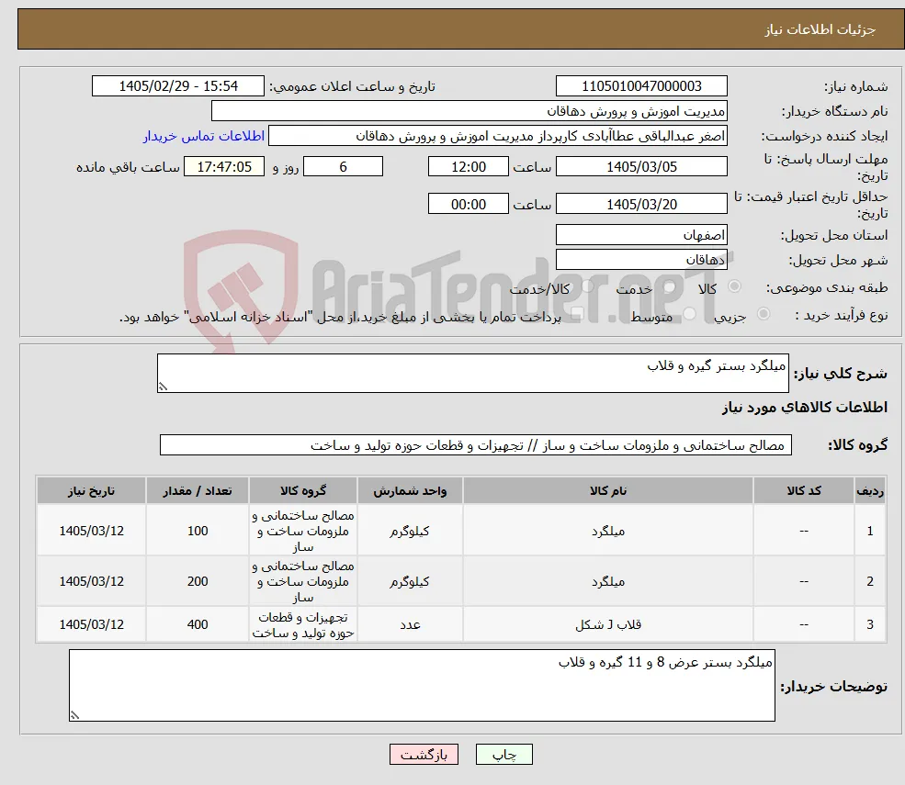Click the عدد unit cell in row 3
This screenshot has width=905, height=785.
point(410,624)
